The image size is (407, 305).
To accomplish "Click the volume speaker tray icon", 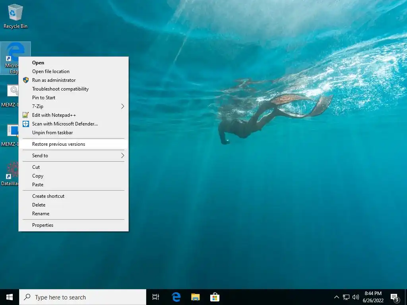I will (x=356, y=297).
